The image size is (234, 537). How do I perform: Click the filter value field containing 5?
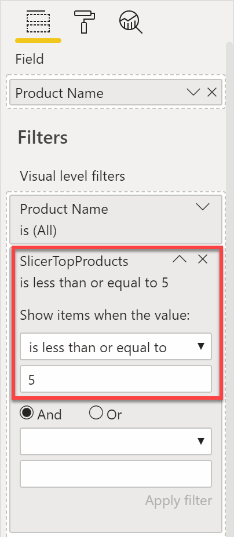[x=116, y=379]
